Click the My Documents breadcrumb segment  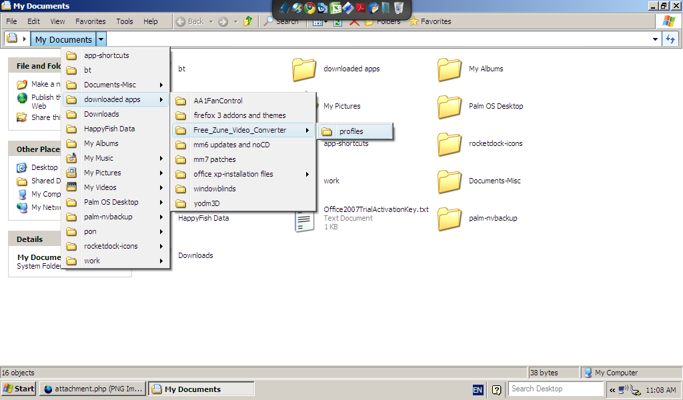click(63, 39)
